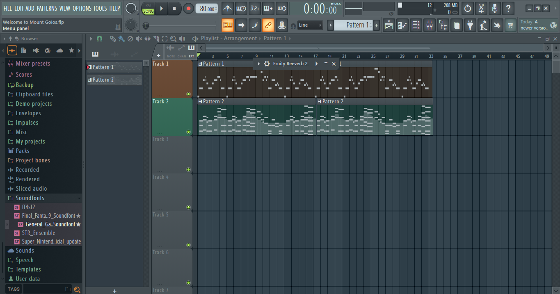Click the tempo field showing 80.000
This screenshot has width=560, height=294.
click(207, 9)
